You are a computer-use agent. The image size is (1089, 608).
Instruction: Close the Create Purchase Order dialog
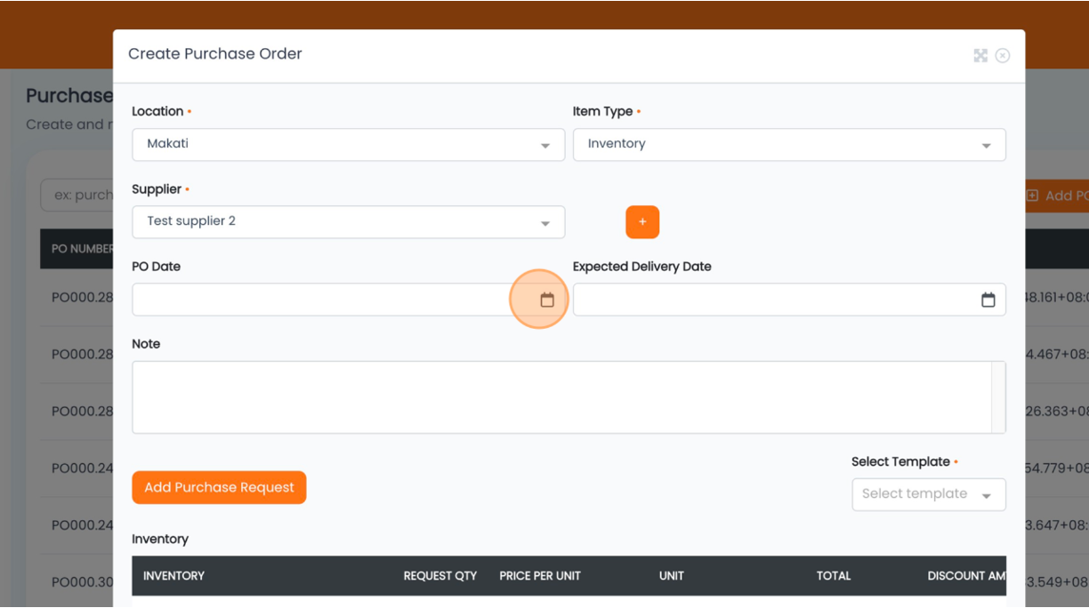1003,56
